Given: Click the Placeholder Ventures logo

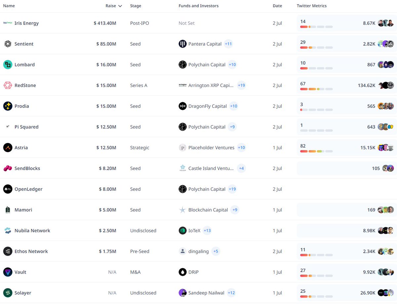Looking at the screenshot, I should [183, 148].
